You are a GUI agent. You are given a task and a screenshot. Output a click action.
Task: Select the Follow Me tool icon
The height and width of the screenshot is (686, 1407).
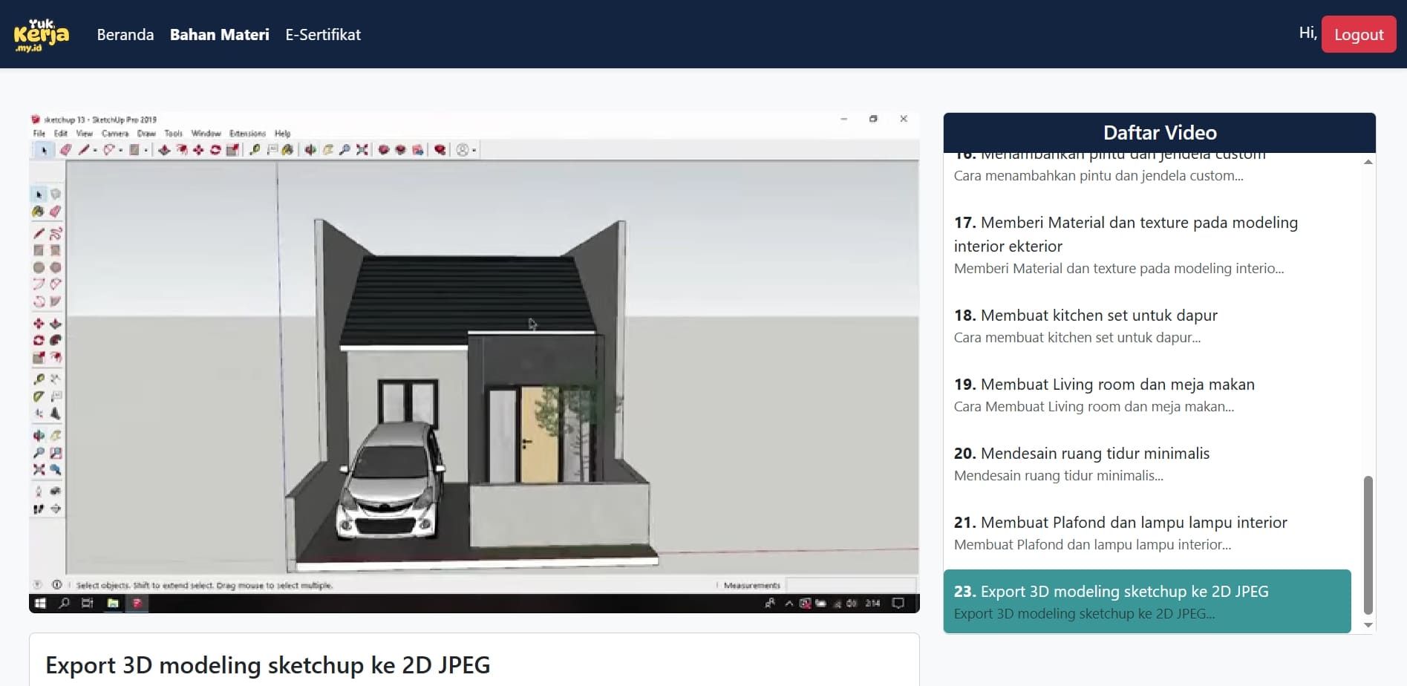point(56,340)
